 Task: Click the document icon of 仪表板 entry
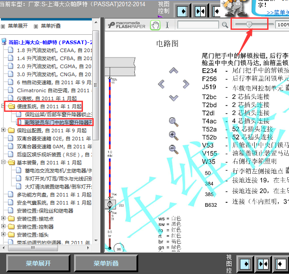coord(11,98)
